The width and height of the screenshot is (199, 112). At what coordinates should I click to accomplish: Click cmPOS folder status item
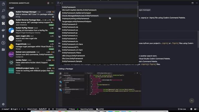[x=100, y=109]
